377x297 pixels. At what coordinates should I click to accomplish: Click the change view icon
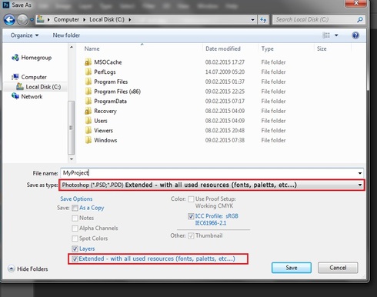(326, 35)
